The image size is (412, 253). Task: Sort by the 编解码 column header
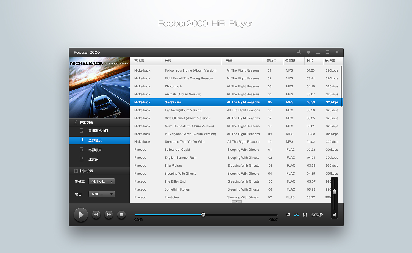(294, 61)
